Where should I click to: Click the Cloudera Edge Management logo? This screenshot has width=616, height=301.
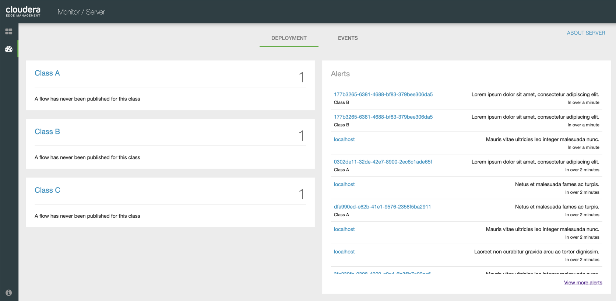[23, 11]
